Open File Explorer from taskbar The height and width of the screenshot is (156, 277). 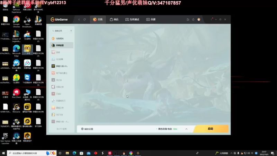pyautogui.click(x=67, y=153)
